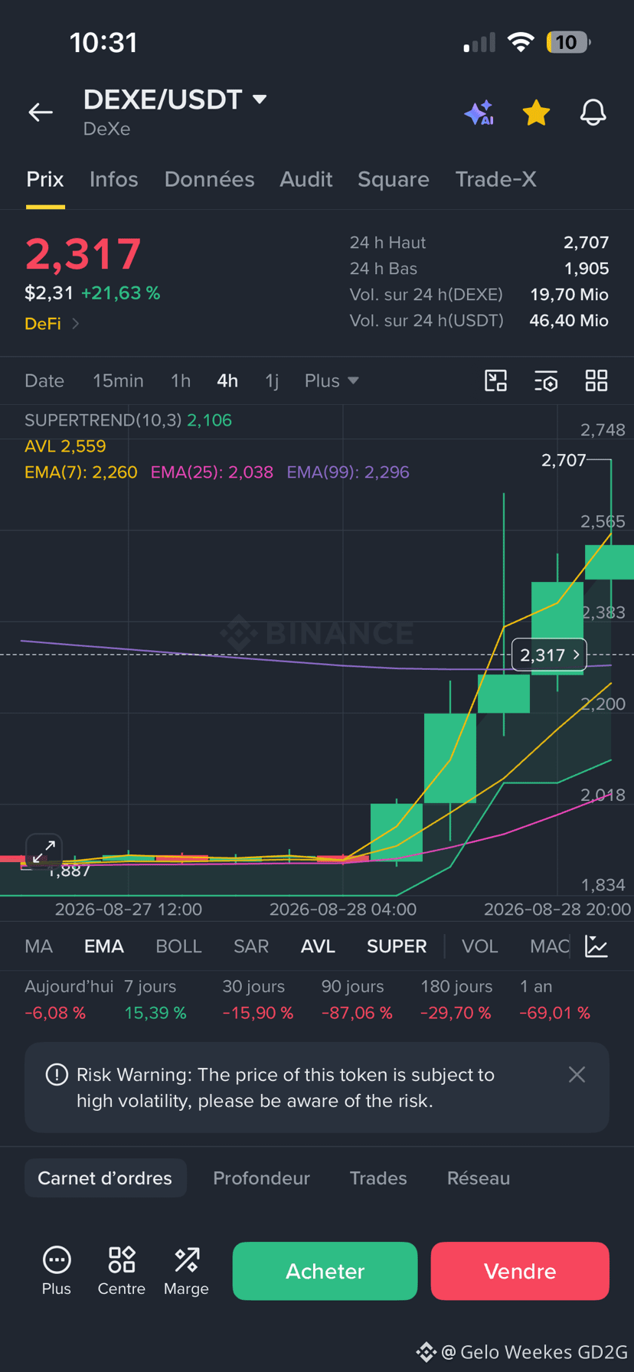634x1372 pixels.
Task: Toggle the EMA indicator
Action: (x=104, y=946)
